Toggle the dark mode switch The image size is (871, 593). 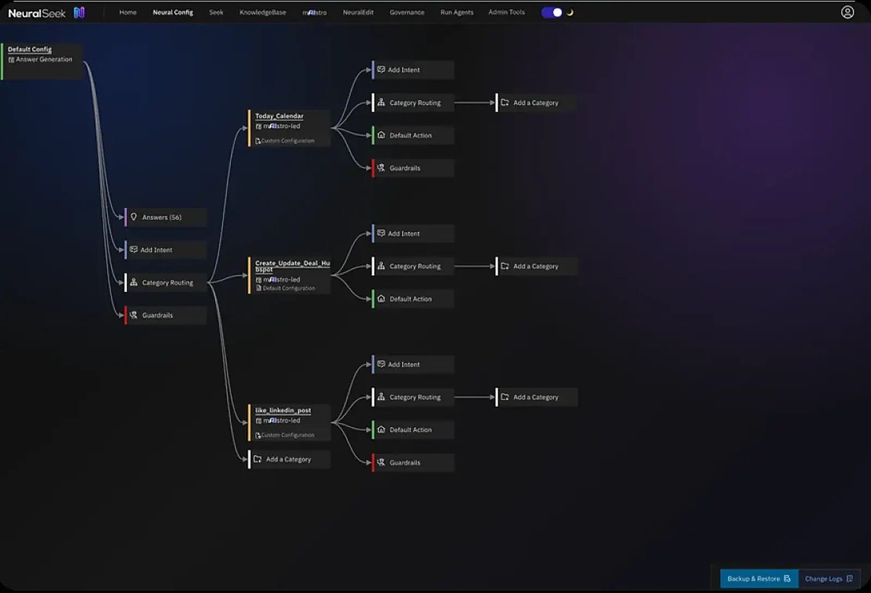coord(551,13)
